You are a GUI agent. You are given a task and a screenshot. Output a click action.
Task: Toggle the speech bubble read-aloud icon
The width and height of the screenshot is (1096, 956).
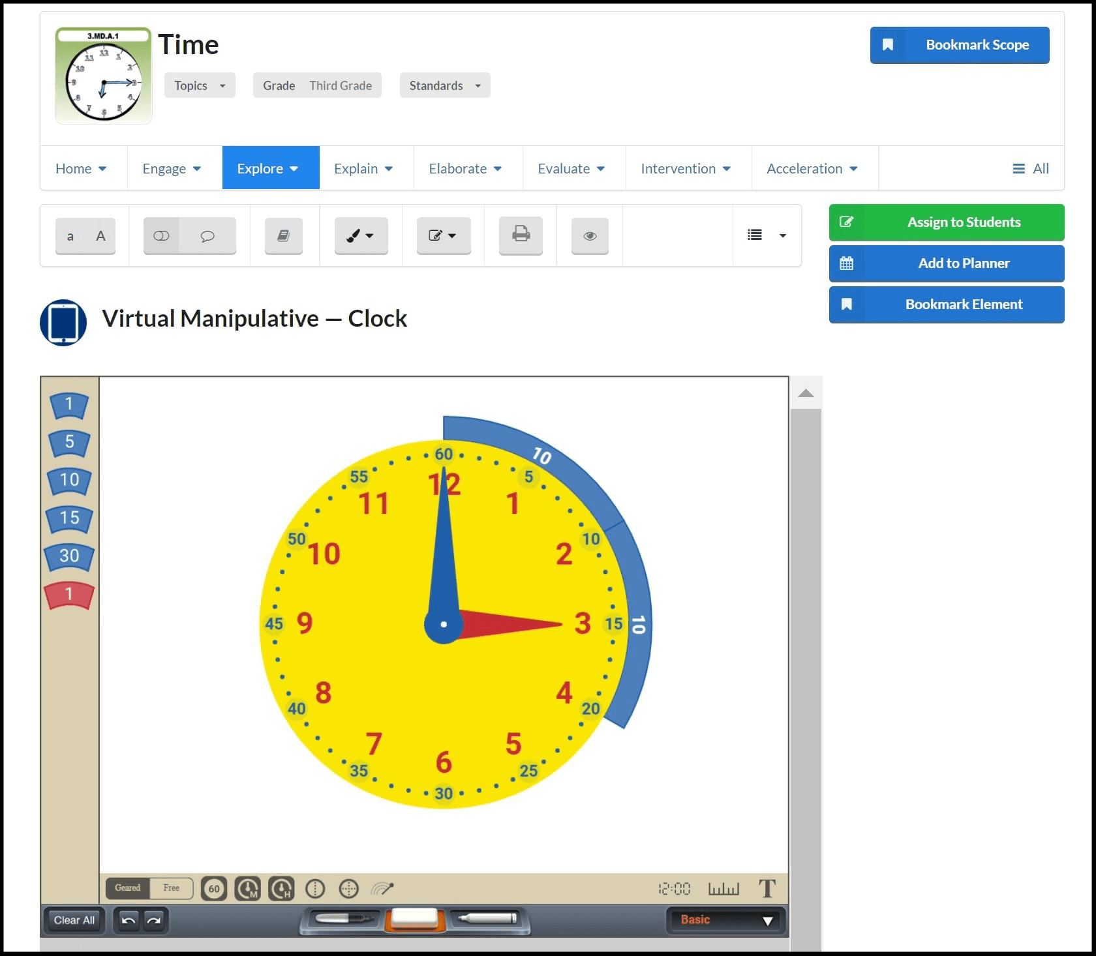click(x=207, y=236)
